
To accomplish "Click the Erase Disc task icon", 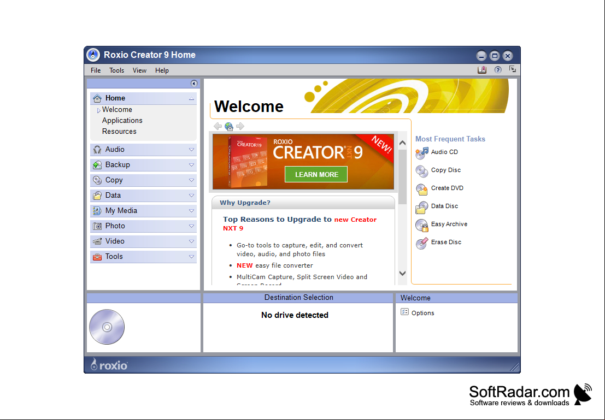I will tap(422, 243).
